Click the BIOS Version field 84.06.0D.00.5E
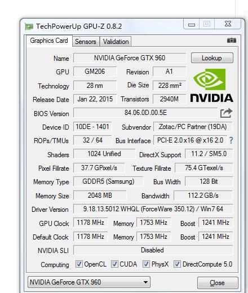The height and width of the screenshot is (293, 248). [x=145, y=113]
